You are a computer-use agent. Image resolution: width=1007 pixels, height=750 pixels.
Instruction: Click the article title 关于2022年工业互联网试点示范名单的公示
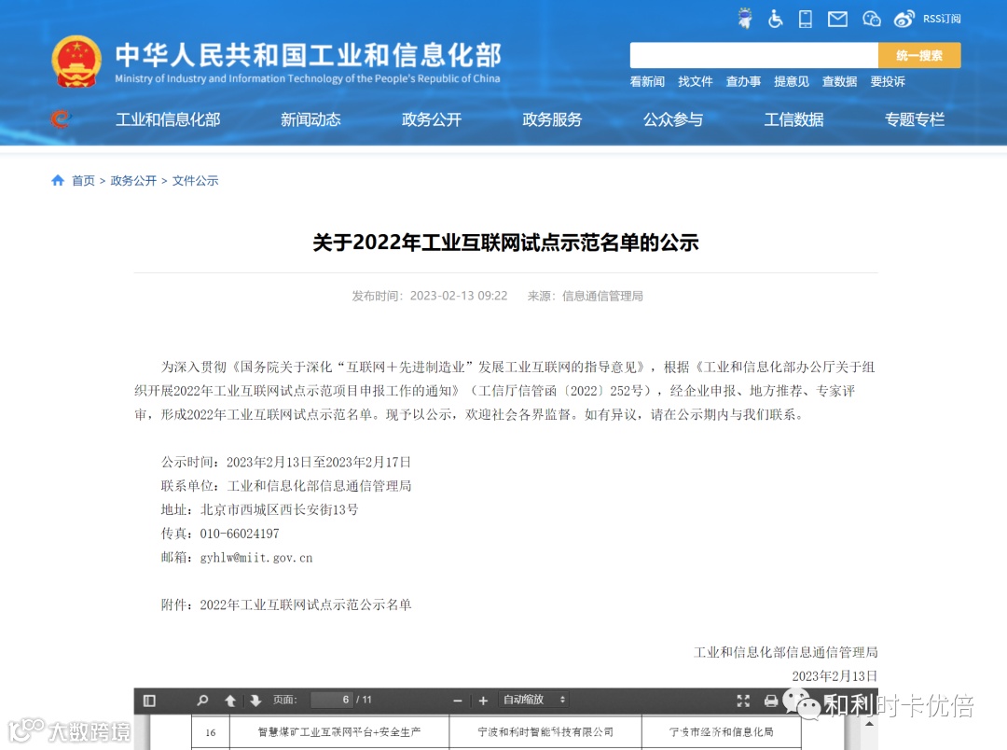[x=505, y=243]
